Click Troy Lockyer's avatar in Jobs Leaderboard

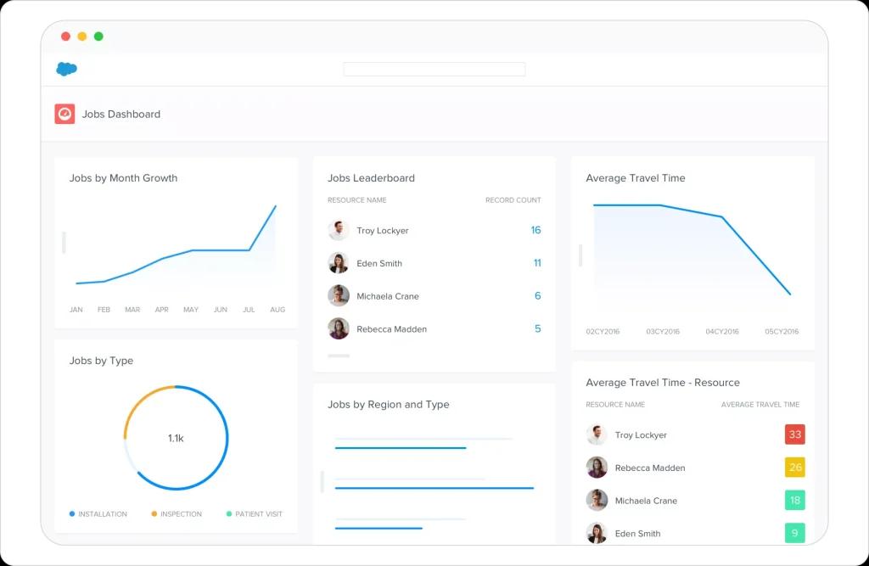pyautogui.click(x=339, y=231)
